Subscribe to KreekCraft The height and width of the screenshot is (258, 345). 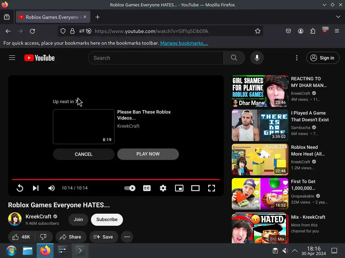click(x=107, y=220)
